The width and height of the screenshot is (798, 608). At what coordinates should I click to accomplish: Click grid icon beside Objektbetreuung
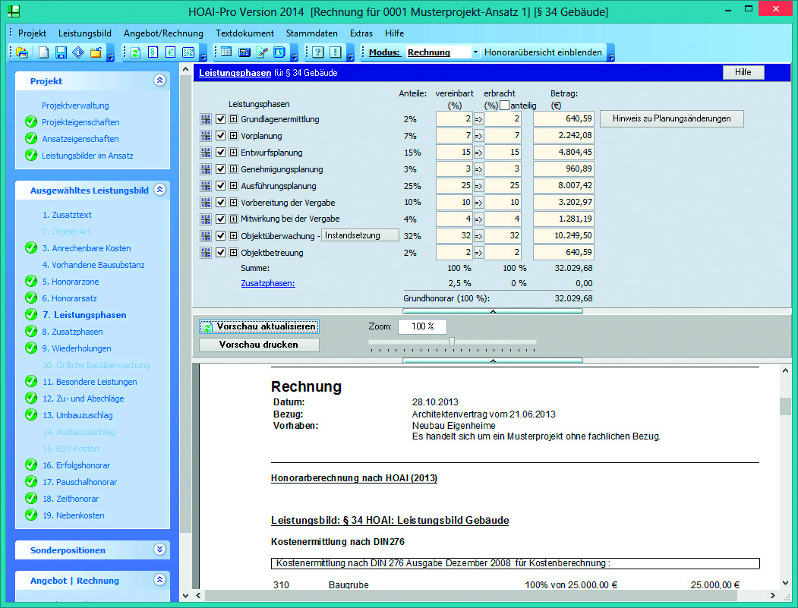pos(206,252)
